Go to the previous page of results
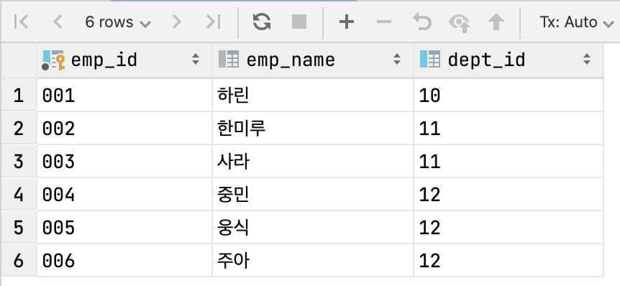The image size is (620, 286). (58, 22)
